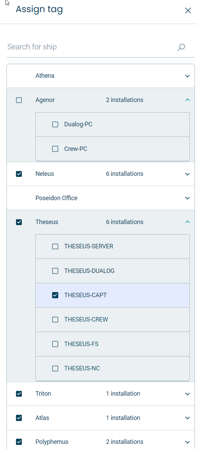Uncheck the Polyphemus ship checkbox
Image resolution: width=197 pixels, height=449 pixels.
coord(19,442)
